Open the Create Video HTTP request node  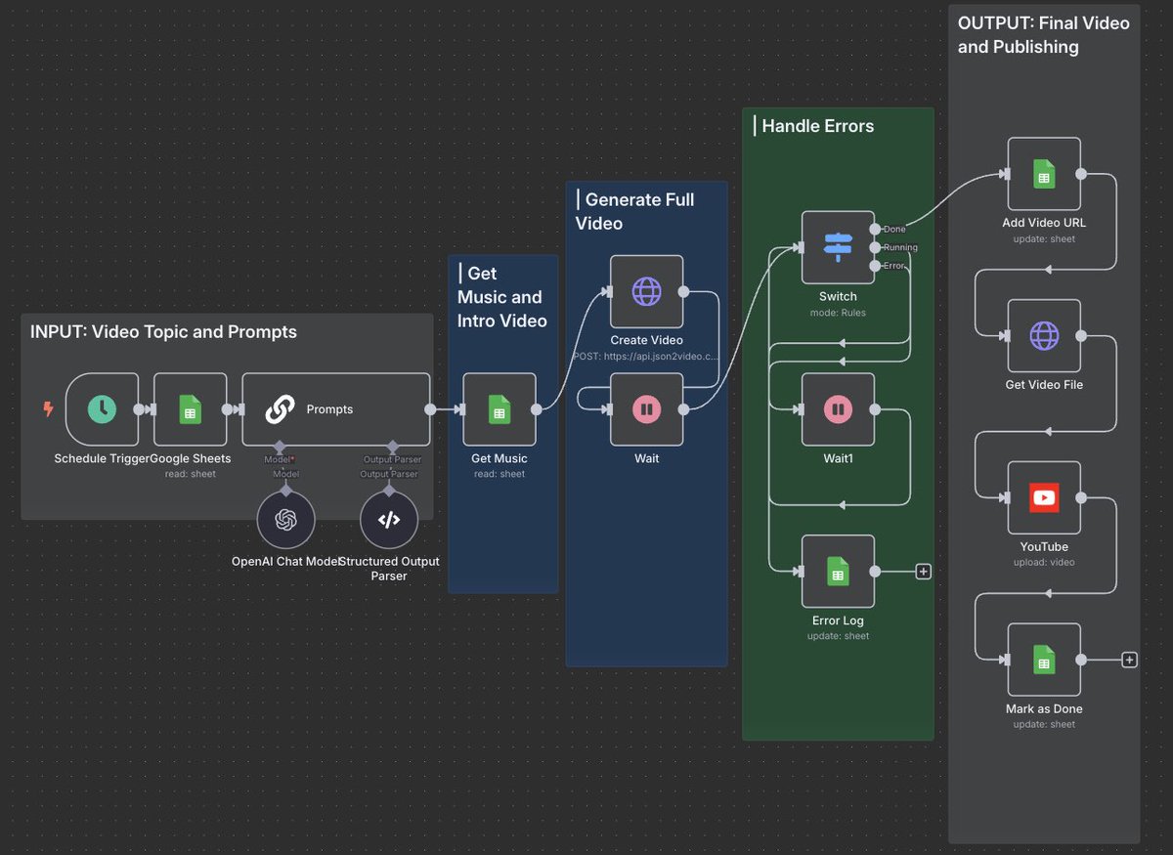(x=646, y=290)
